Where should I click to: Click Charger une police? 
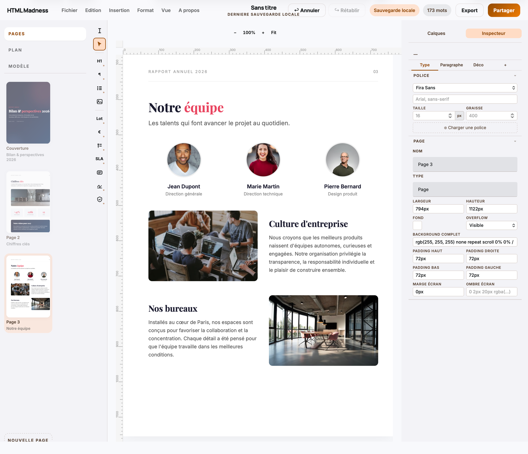coord(465,128)
